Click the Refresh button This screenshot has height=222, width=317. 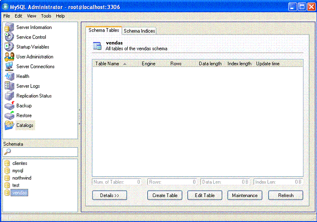point(286,195)
